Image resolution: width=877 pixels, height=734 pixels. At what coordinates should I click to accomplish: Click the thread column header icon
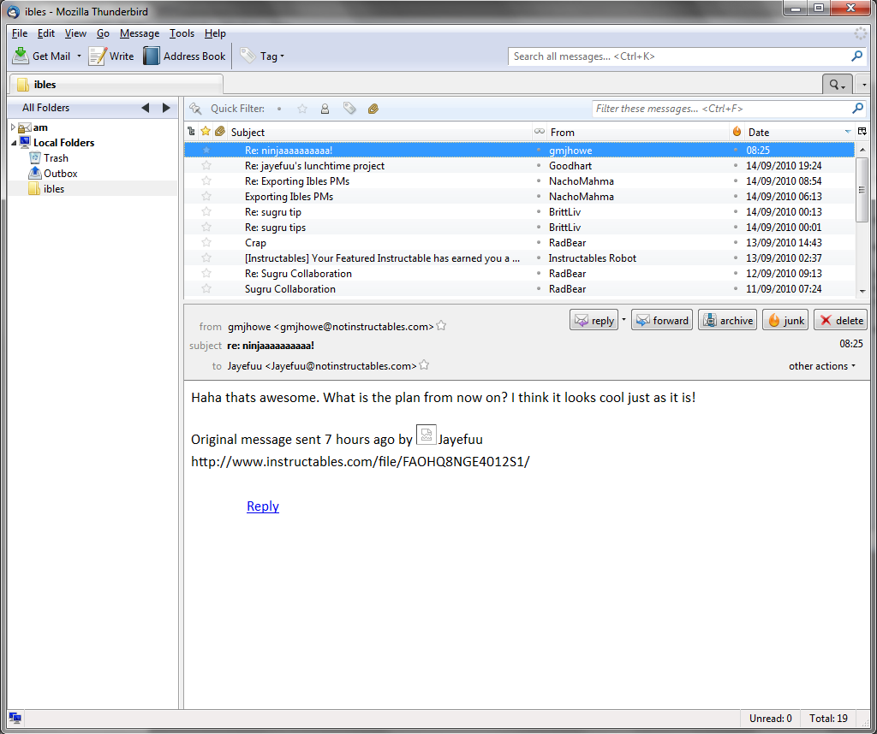[x=191, y=132]
